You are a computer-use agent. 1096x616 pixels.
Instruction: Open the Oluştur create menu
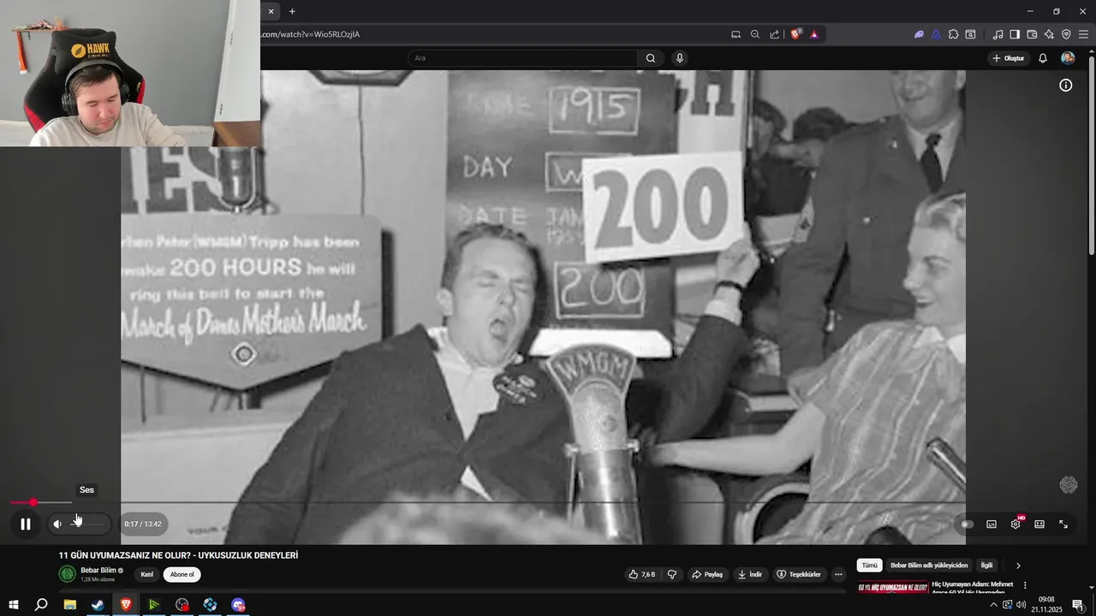click(1008, 58)
